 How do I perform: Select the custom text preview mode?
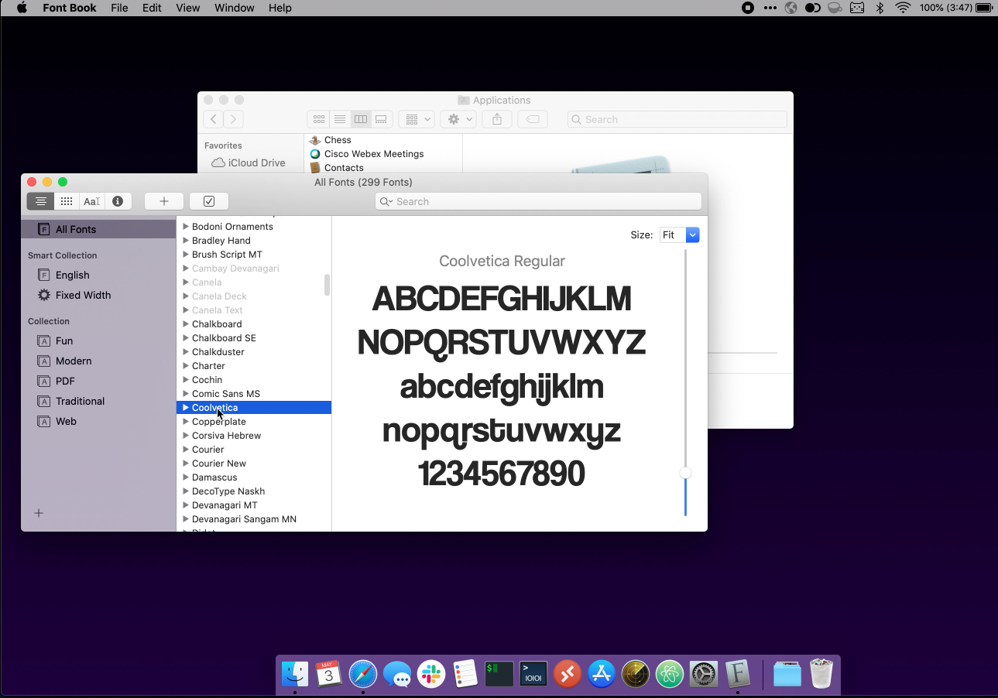(x=91, y=201)
